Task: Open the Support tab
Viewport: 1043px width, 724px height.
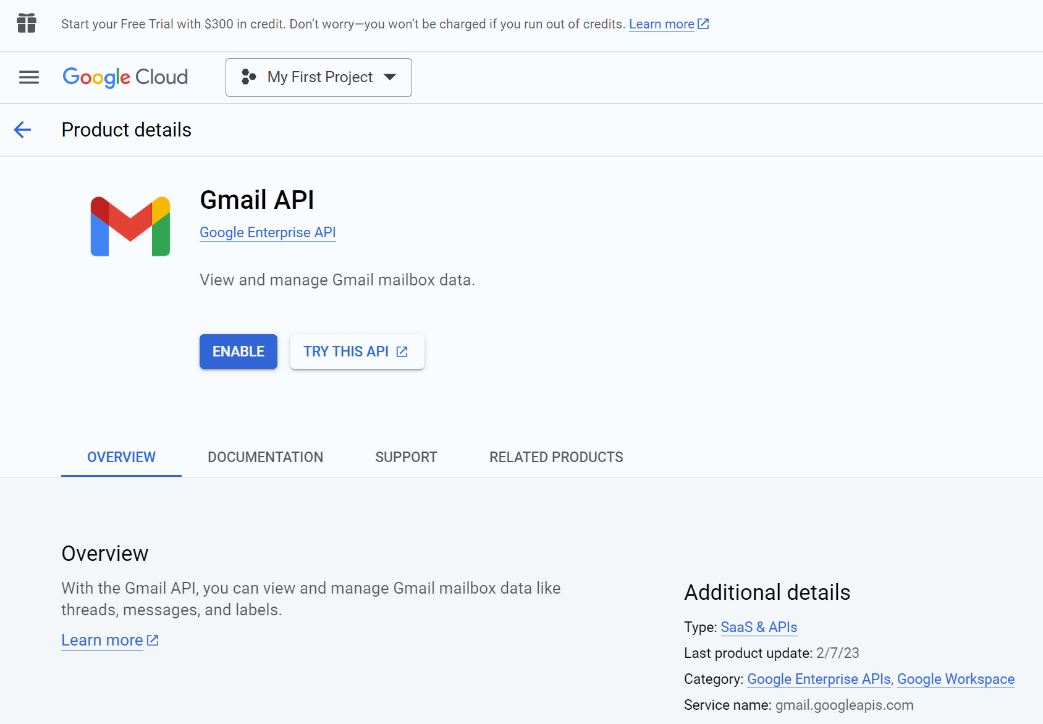Action: pyautogui.click(x=406, y=457)
